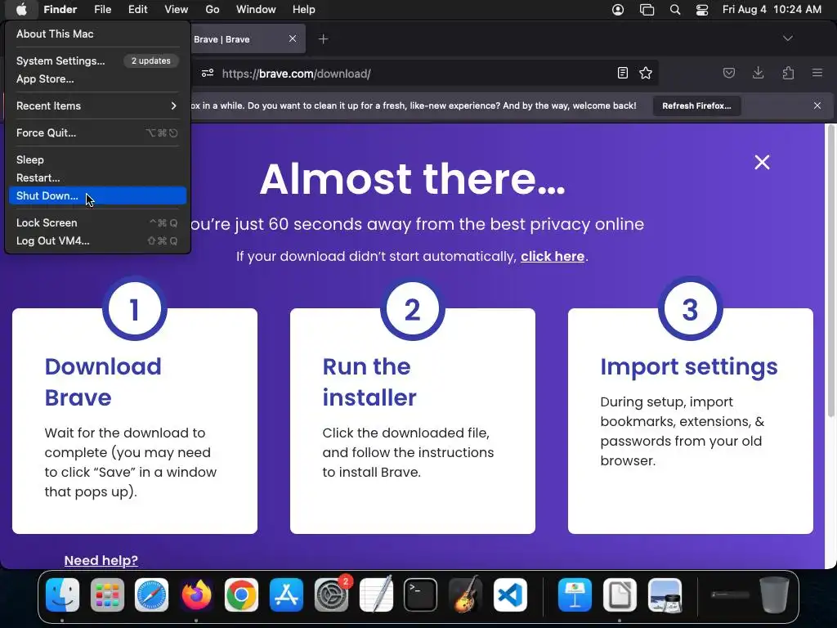837x628 pixels.
Task: Click the brave.com/download URL field
Action: click(x=296, y=74)
